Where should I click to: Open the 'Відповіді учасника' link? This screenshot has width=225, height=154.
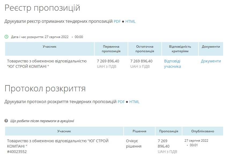(x=172, y=64)
